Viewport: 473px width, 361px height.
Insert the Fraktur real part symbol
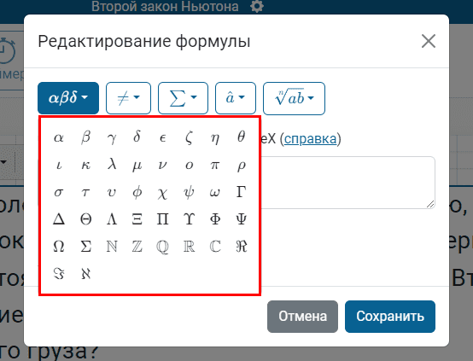pyautogui.click(x=241, y=247)
